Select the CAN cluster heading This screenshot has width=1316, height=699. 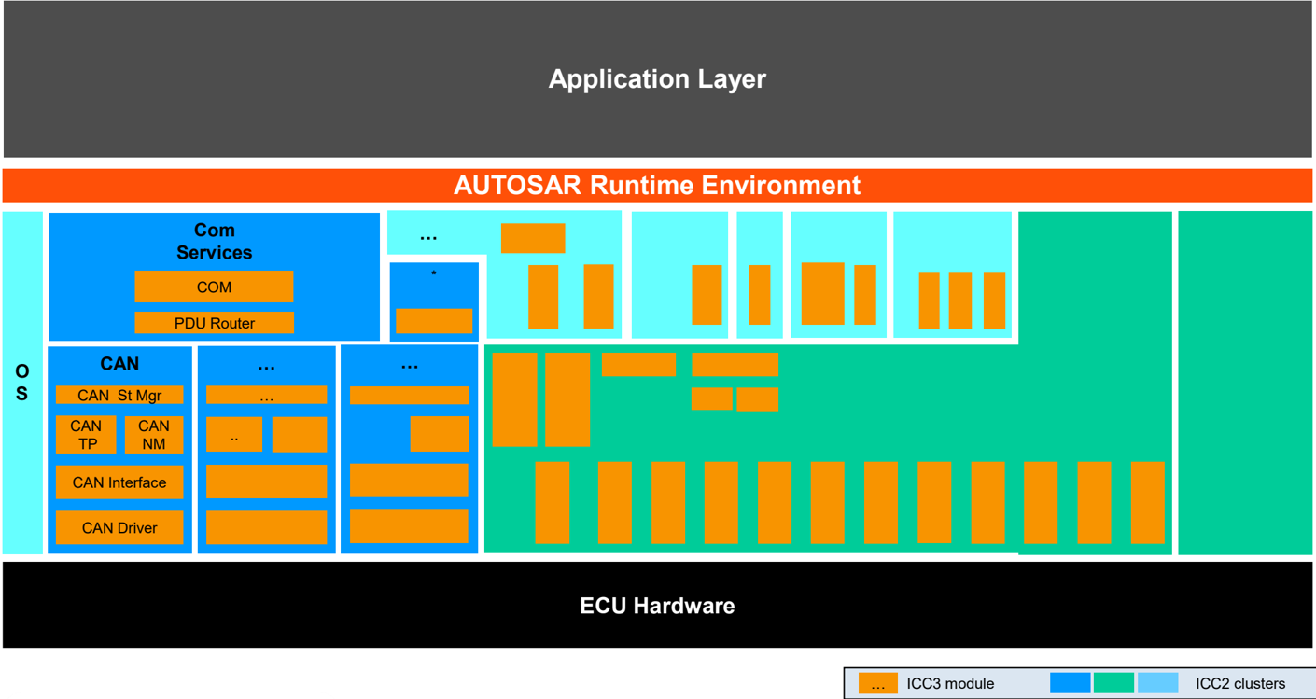click(119, 364)
